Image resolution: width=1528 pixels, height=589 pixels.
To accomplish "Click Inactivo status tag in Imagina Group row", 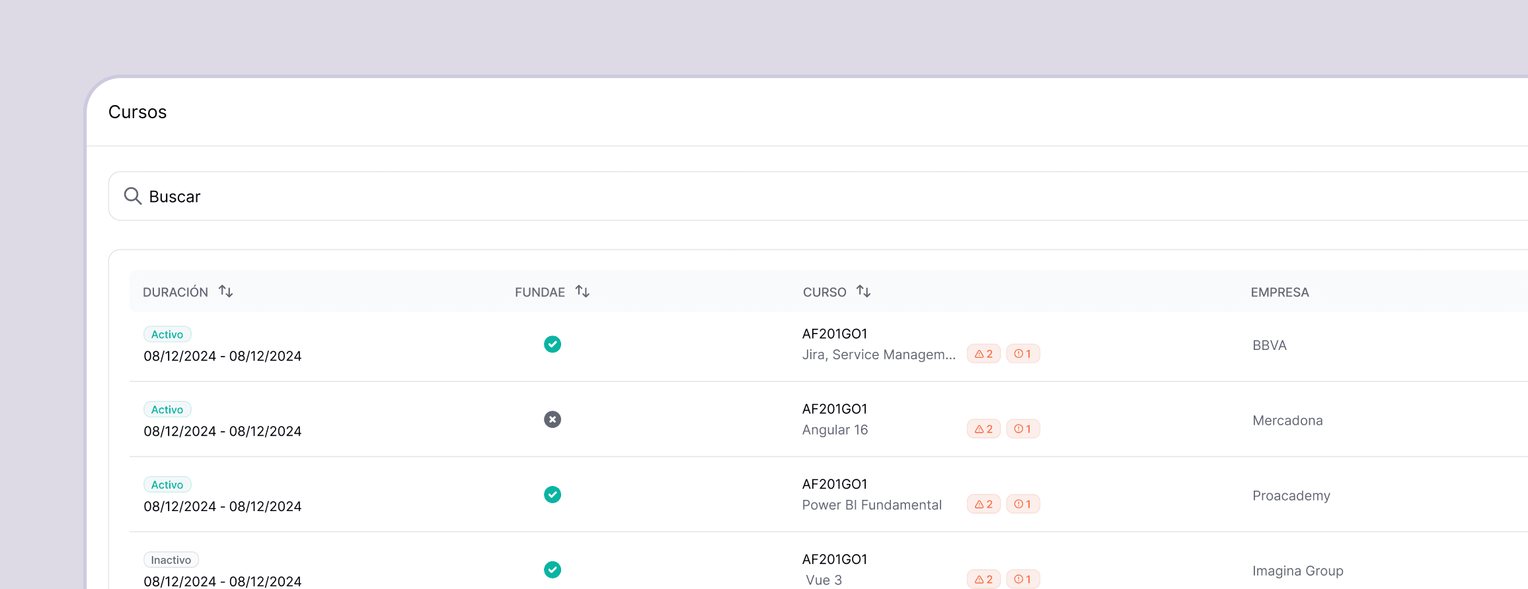I will pyautogui.click(x=171, y=560).
